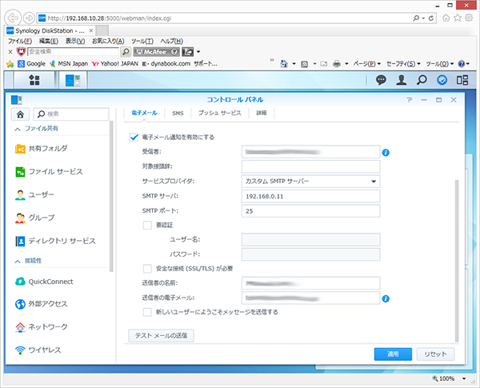The image size is (480, 388).
Task: Click Apply (適用) button
Action: coord(393,354)
